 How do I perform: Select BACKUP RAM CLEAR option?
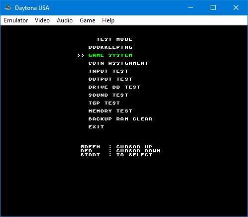coord(121,119)
